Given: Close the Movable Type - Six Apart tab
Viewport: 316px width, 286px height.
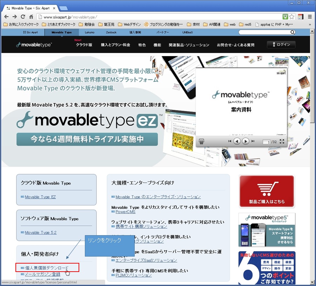Looking at the screenshot, I should (x=54, y=8).
